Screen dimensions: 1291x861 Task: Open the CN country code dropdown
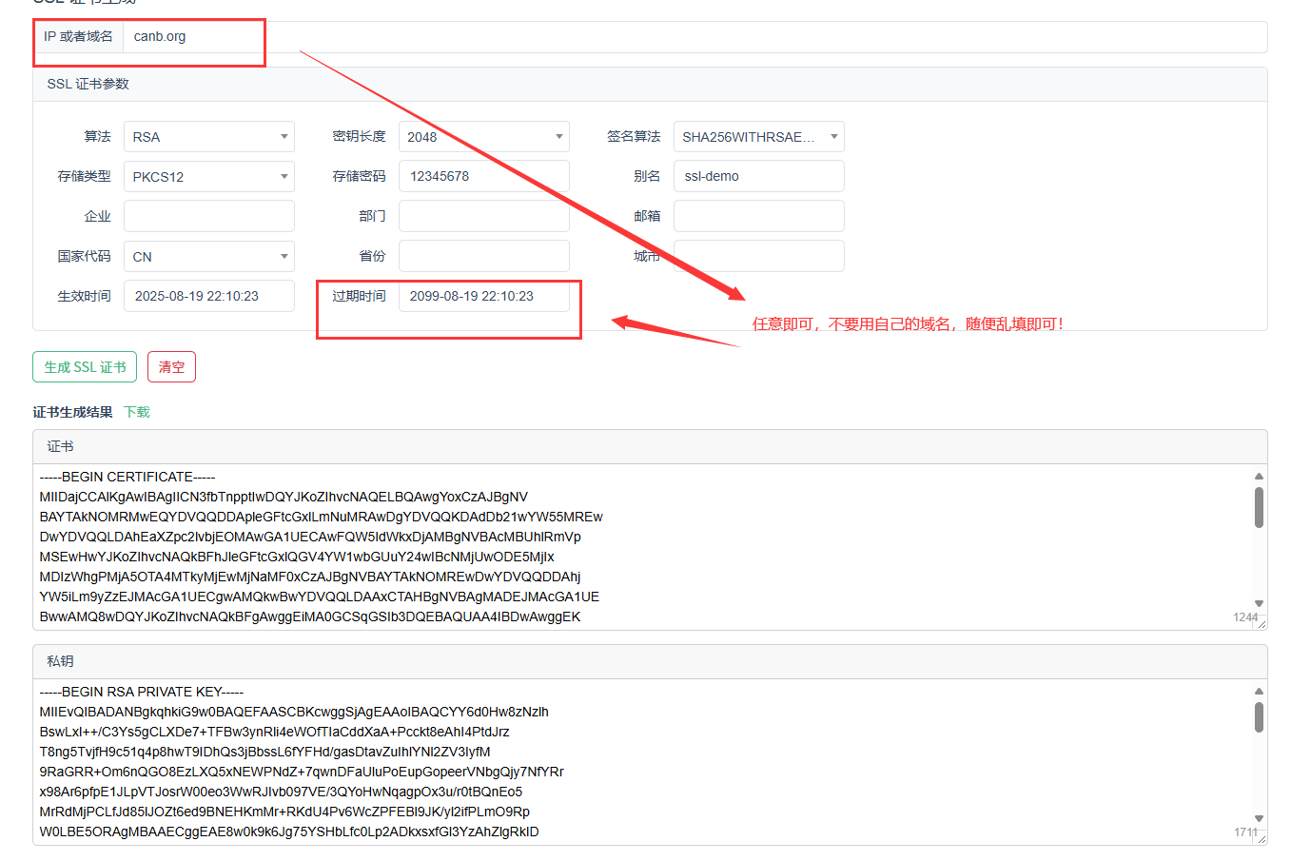point(208,257)
